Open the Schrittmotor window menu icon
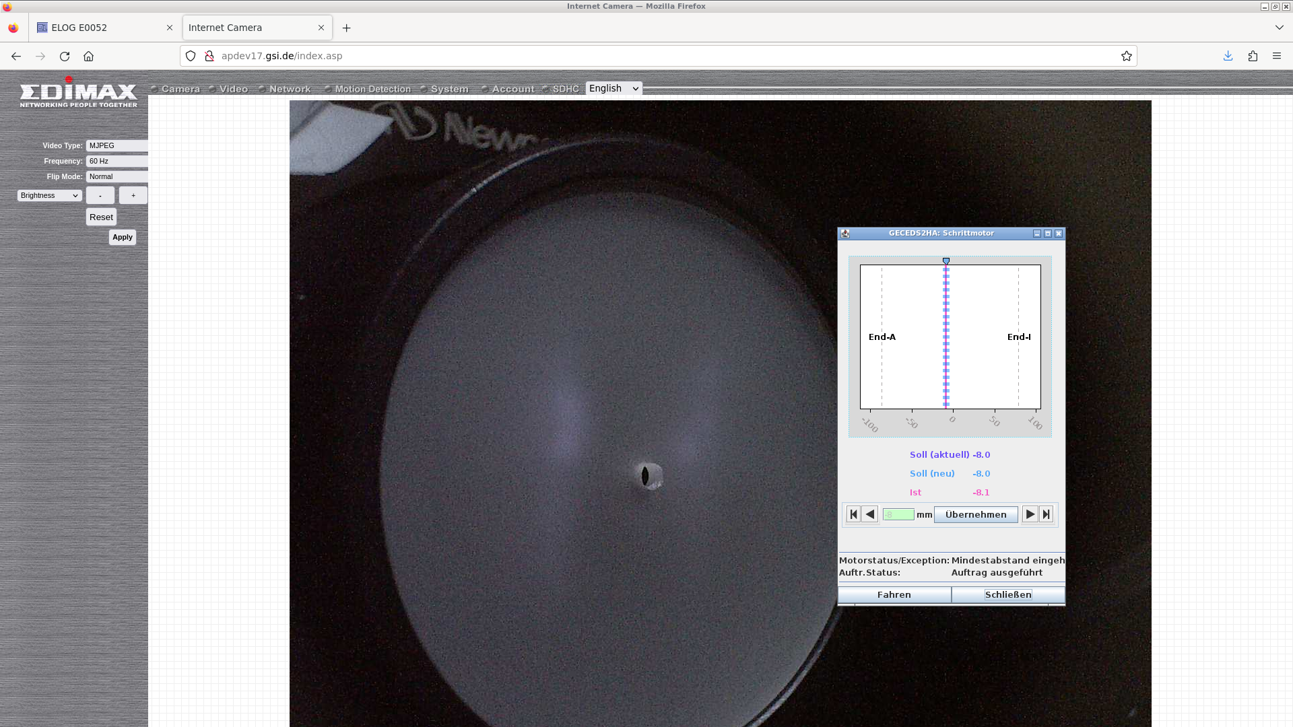This screenshot has height=727, width=1293. pos(845,234)
